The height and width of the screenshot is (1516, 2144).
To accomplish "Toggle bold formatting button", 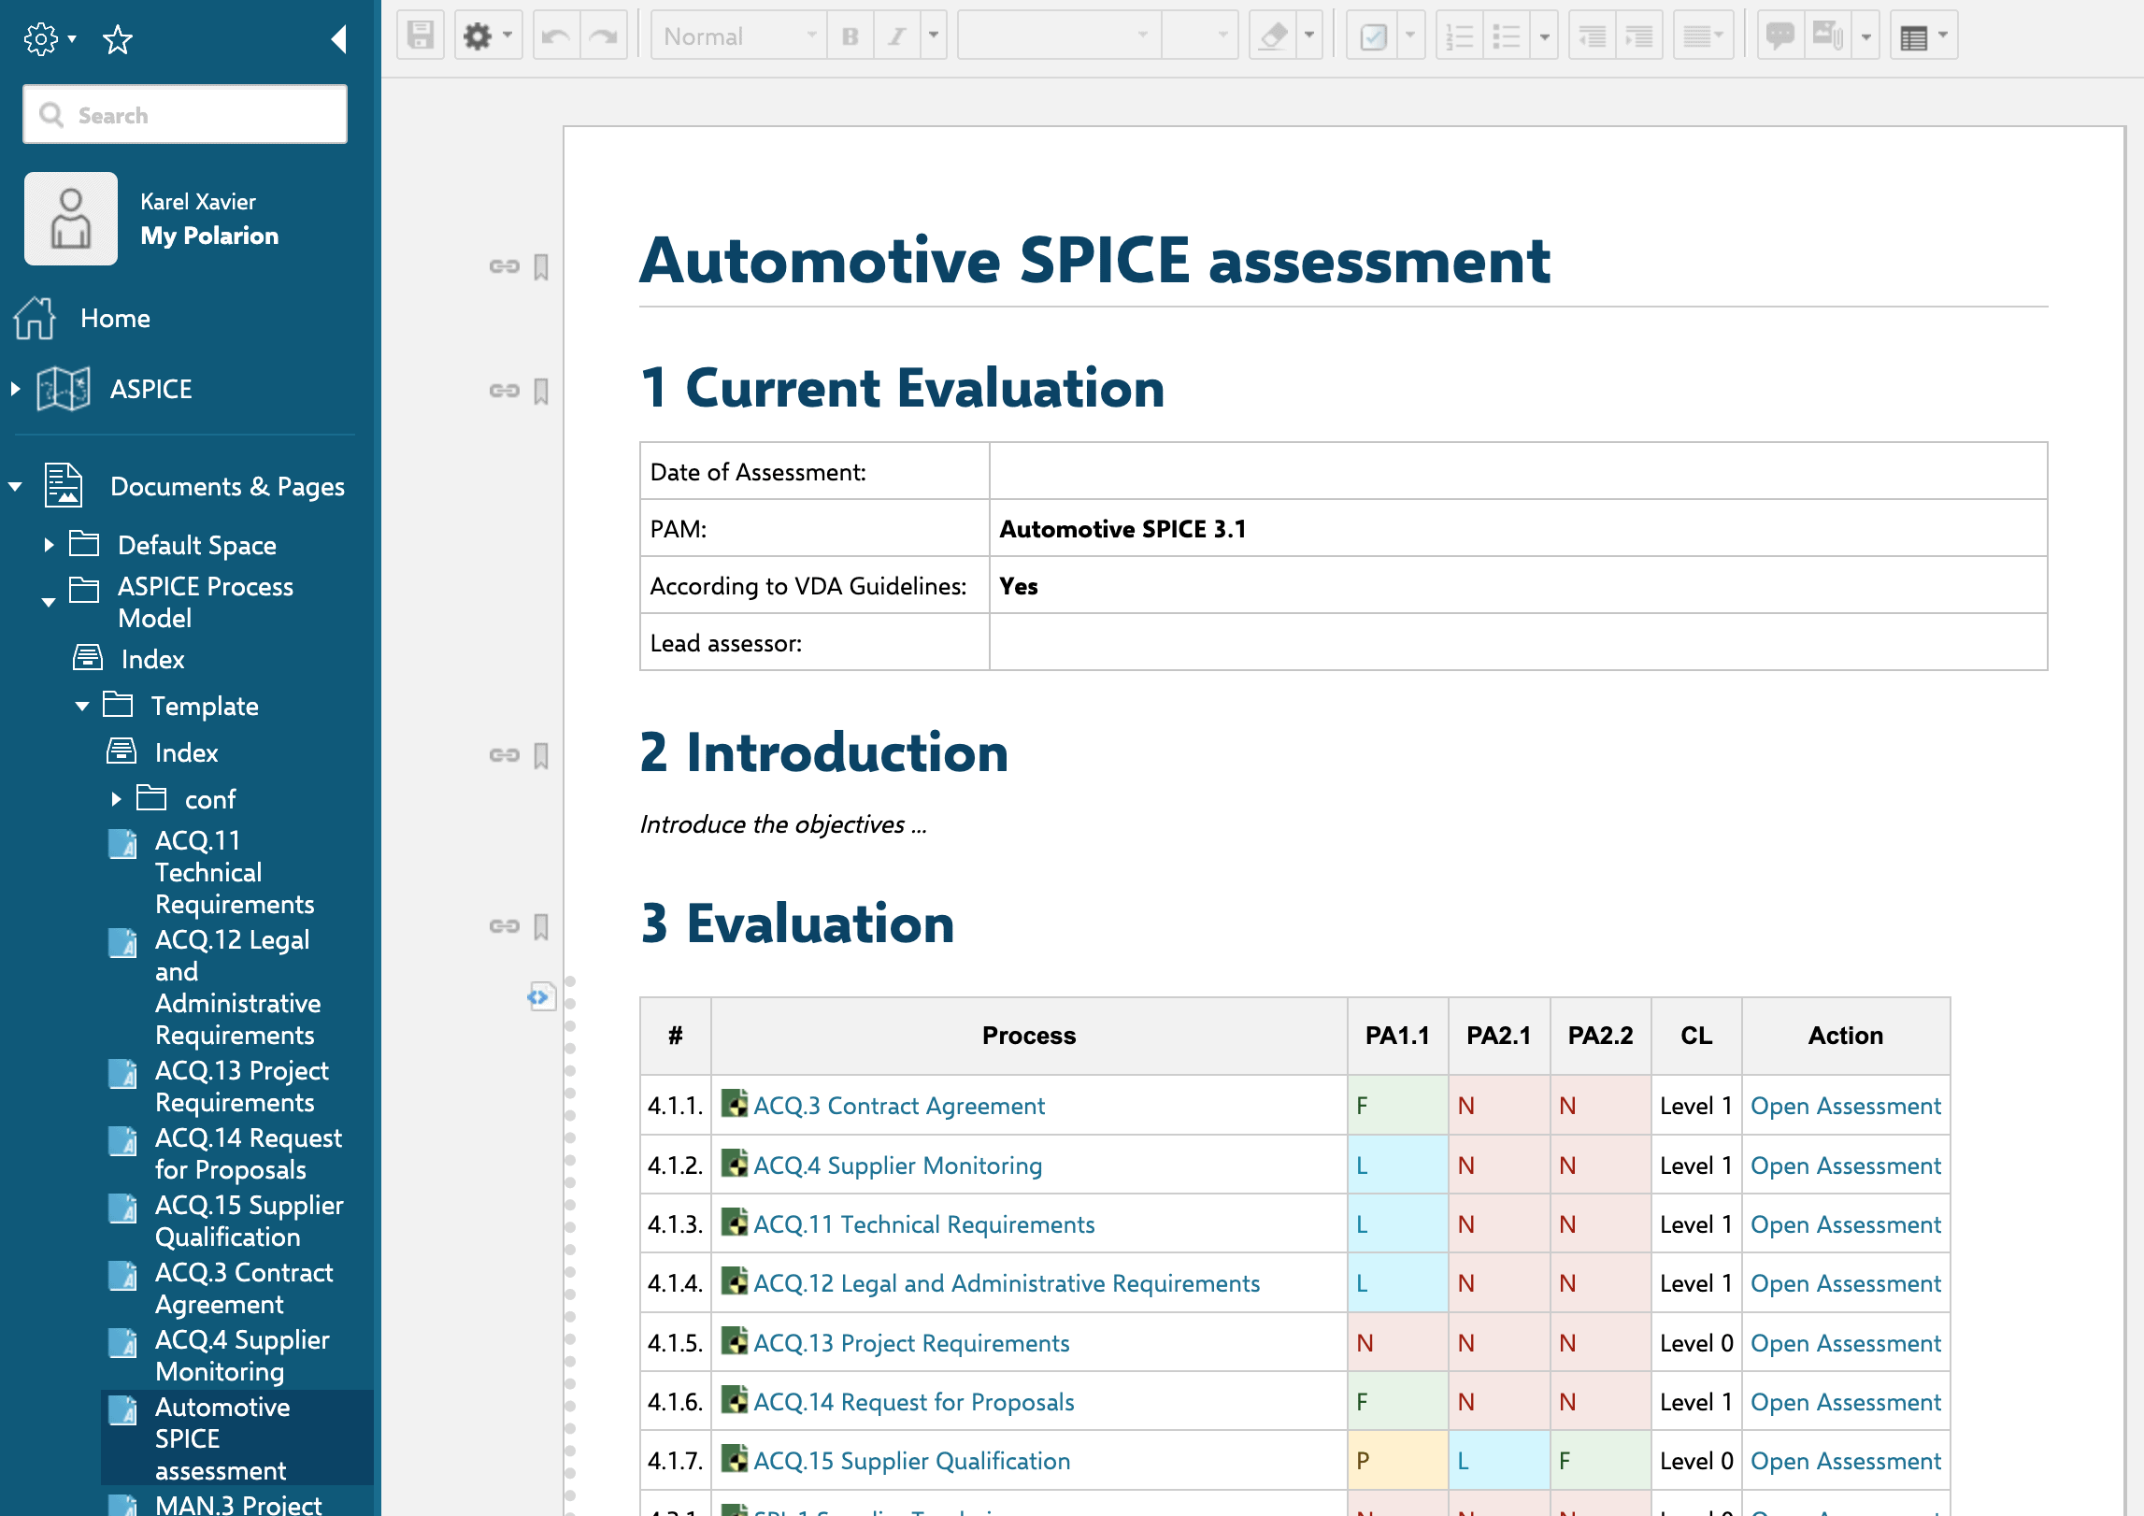I will tap(850, 36).
